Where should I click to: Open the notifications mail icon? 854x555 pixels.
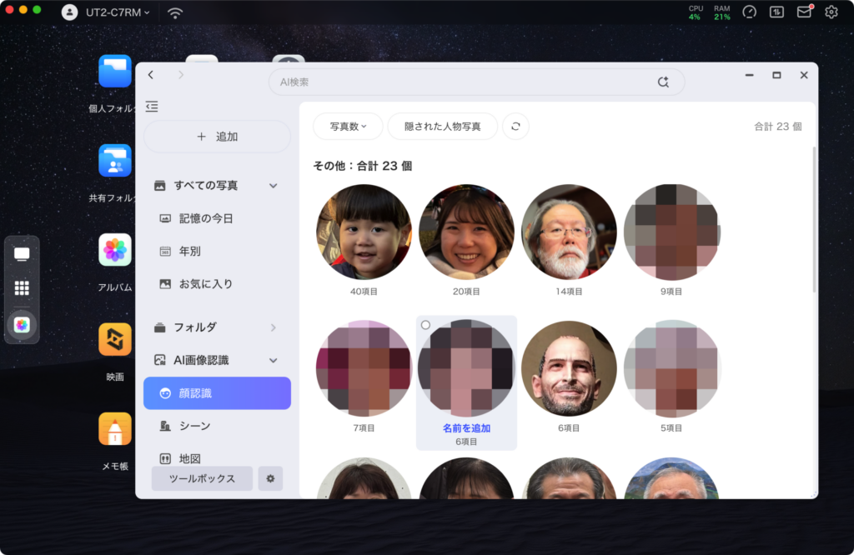coord(805,12)
